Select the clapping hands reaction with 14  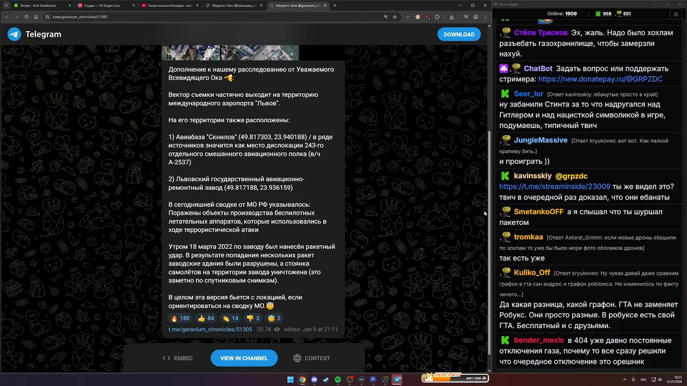pos(230,318)
